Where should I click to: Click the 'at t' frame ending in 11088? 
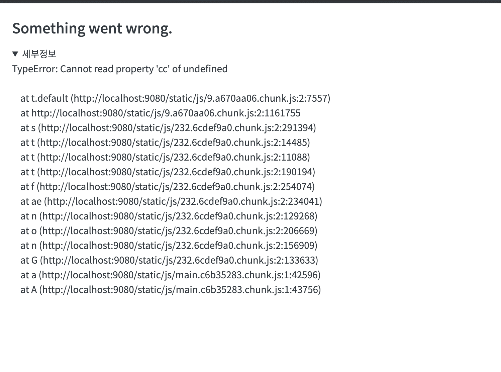(x=165, y=157)
